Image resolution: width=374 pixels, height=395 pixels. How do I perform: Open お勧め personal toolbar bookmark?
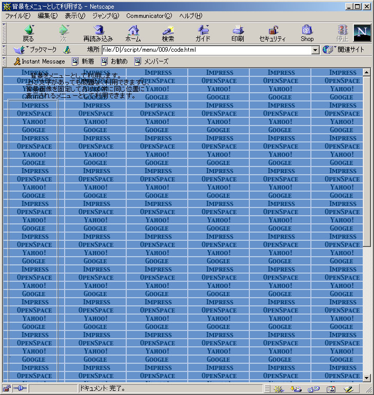(x=114, y=61)
